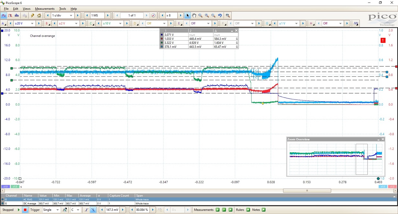Viewport: 398px width, 214px height.
Task: Select the window zoom tool
Action: click(201, 15)
